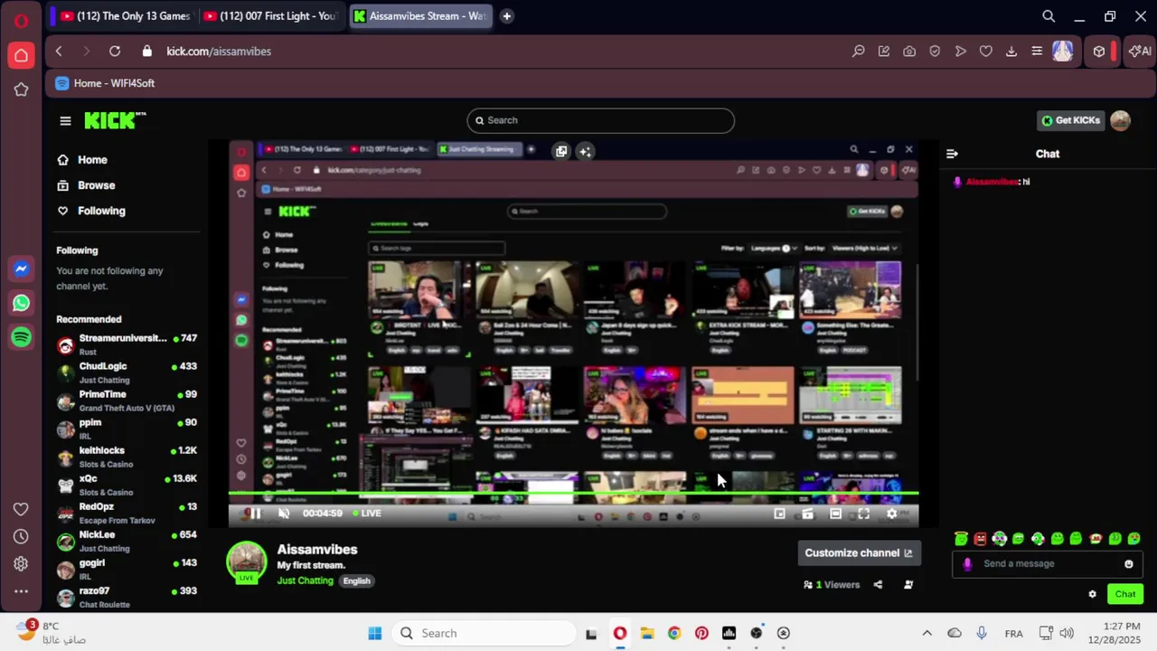
Task: Open Spotify in Opera sidebar
Action: pyautogui.click(x=21, y=337)
